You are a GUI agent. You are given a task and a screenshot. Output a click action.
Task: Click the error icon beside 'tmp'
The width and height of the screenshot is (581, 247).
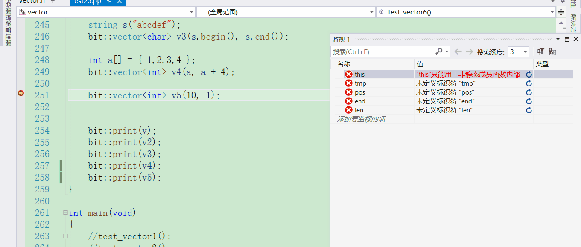coord(349,83)
